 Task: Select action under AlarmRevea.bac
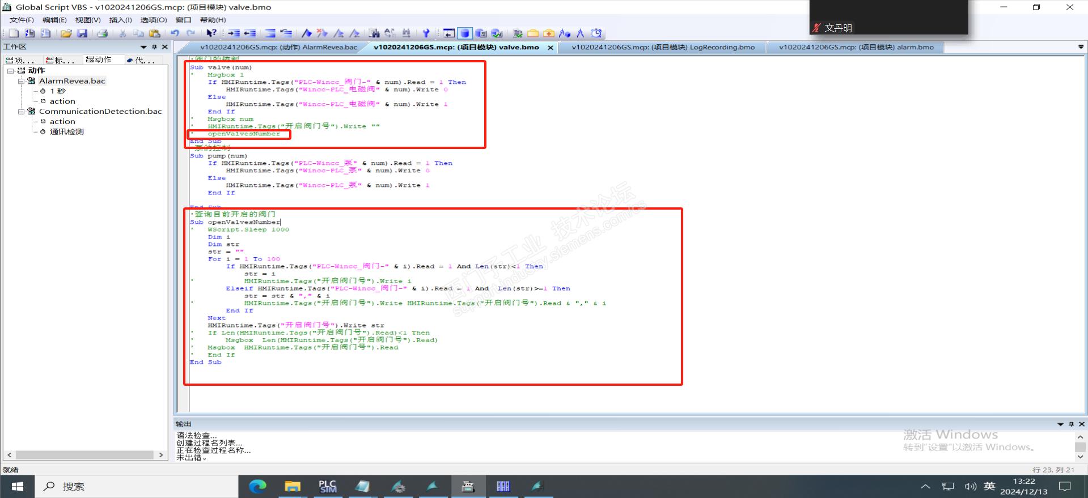(62, 101)
